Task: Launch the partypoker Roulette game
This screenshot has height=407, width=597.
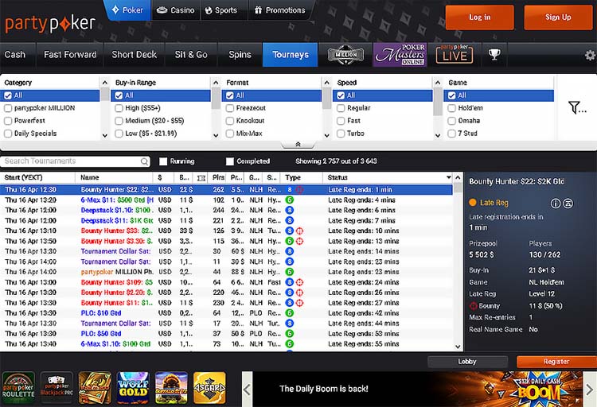Action: coord(18,388)
